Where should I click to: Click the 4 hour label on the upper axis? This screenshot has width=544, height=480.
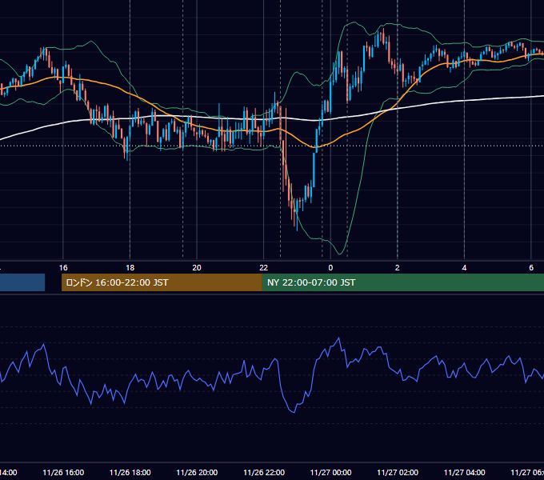[x=464, y=268]
